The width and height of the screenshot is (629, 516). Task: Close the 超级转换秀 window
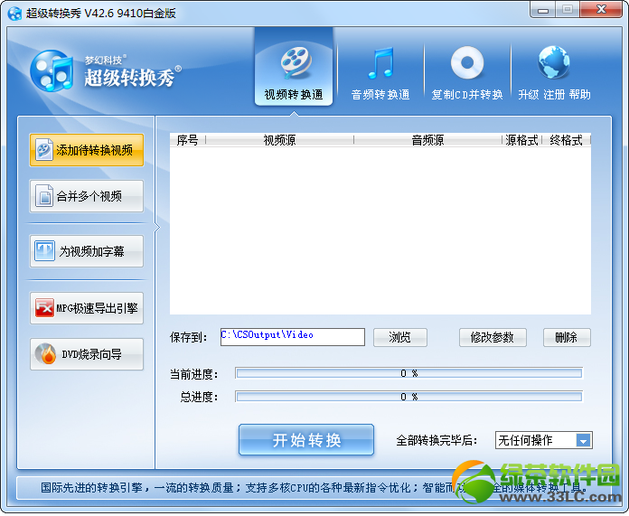pos(601,10)
